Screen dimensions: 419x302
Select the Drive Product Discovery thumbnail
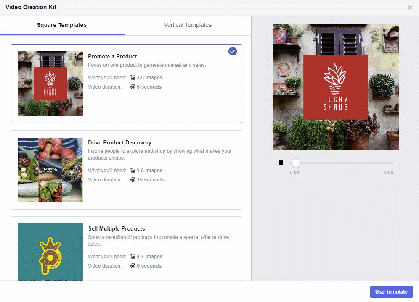[50, 170]
